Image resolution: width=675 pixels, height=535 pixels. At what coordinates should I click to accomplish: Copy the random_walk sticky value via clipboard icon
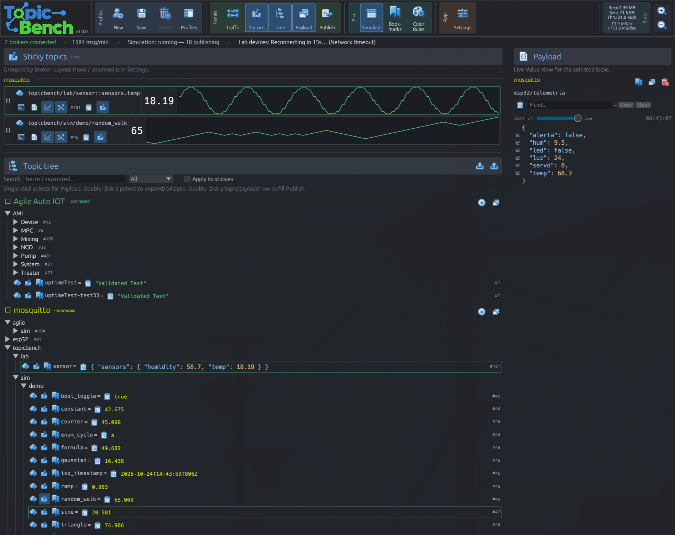86,137
